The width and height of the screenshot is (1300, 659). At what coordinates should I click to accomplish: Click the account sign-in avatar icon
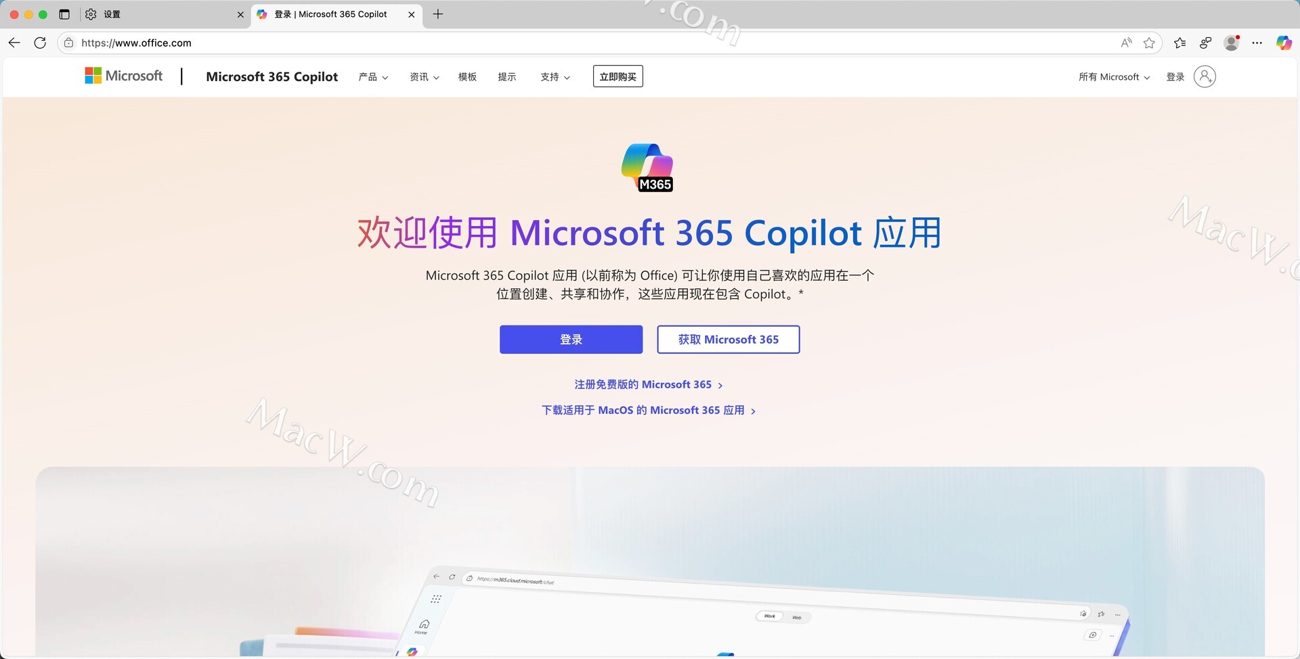point(1205,76)
